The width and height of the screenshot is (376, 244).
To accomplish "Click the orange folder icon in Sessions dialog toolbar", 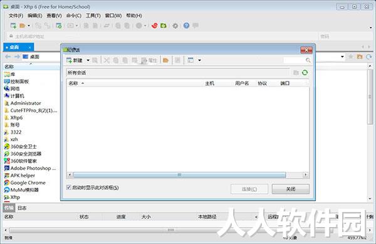I will 165,60.
